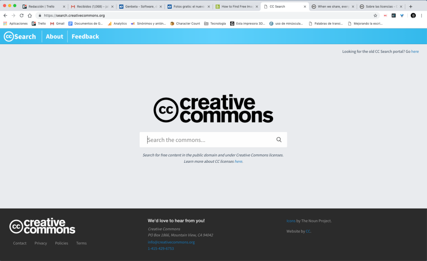View site security lock info
427x261 pixels.
pyautogui.click(x=40, y=15)
